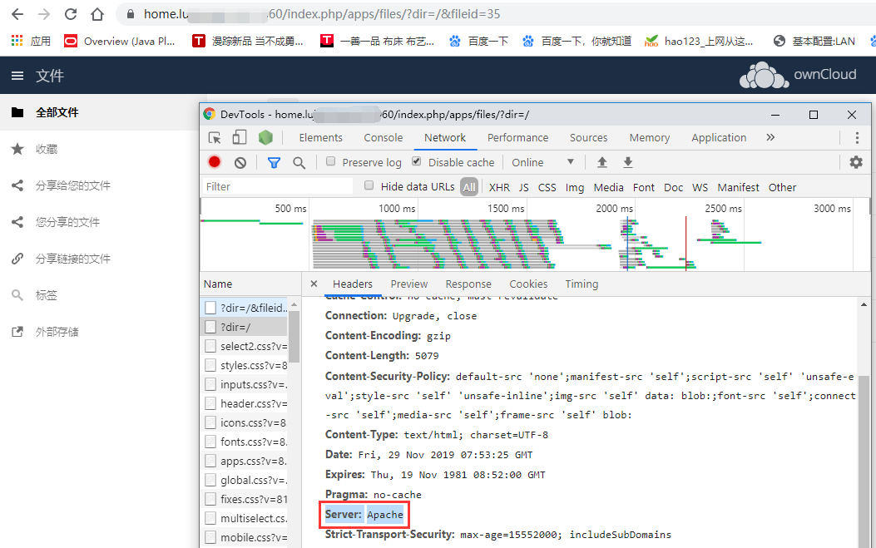Toggle the device toolbar in DevTools

coord(240,137)
